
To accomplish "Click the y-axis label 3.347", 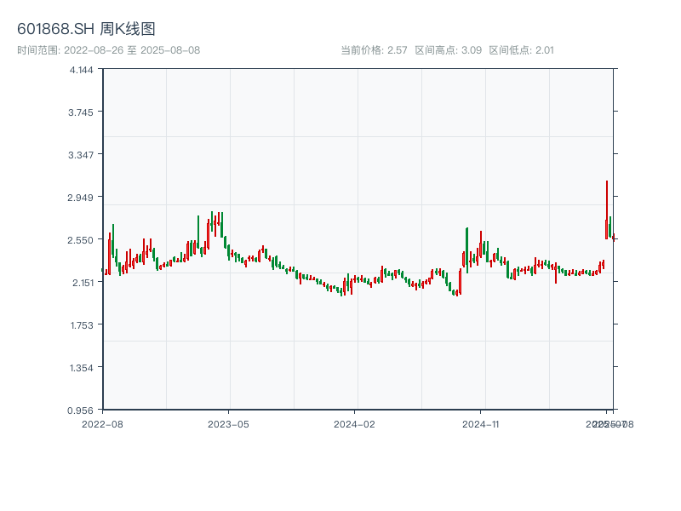I will [81, 155].
